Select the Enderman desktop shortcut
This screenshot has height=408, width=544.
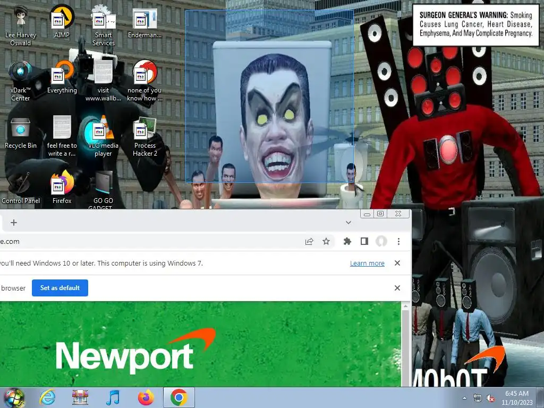(x=144, y=22)
